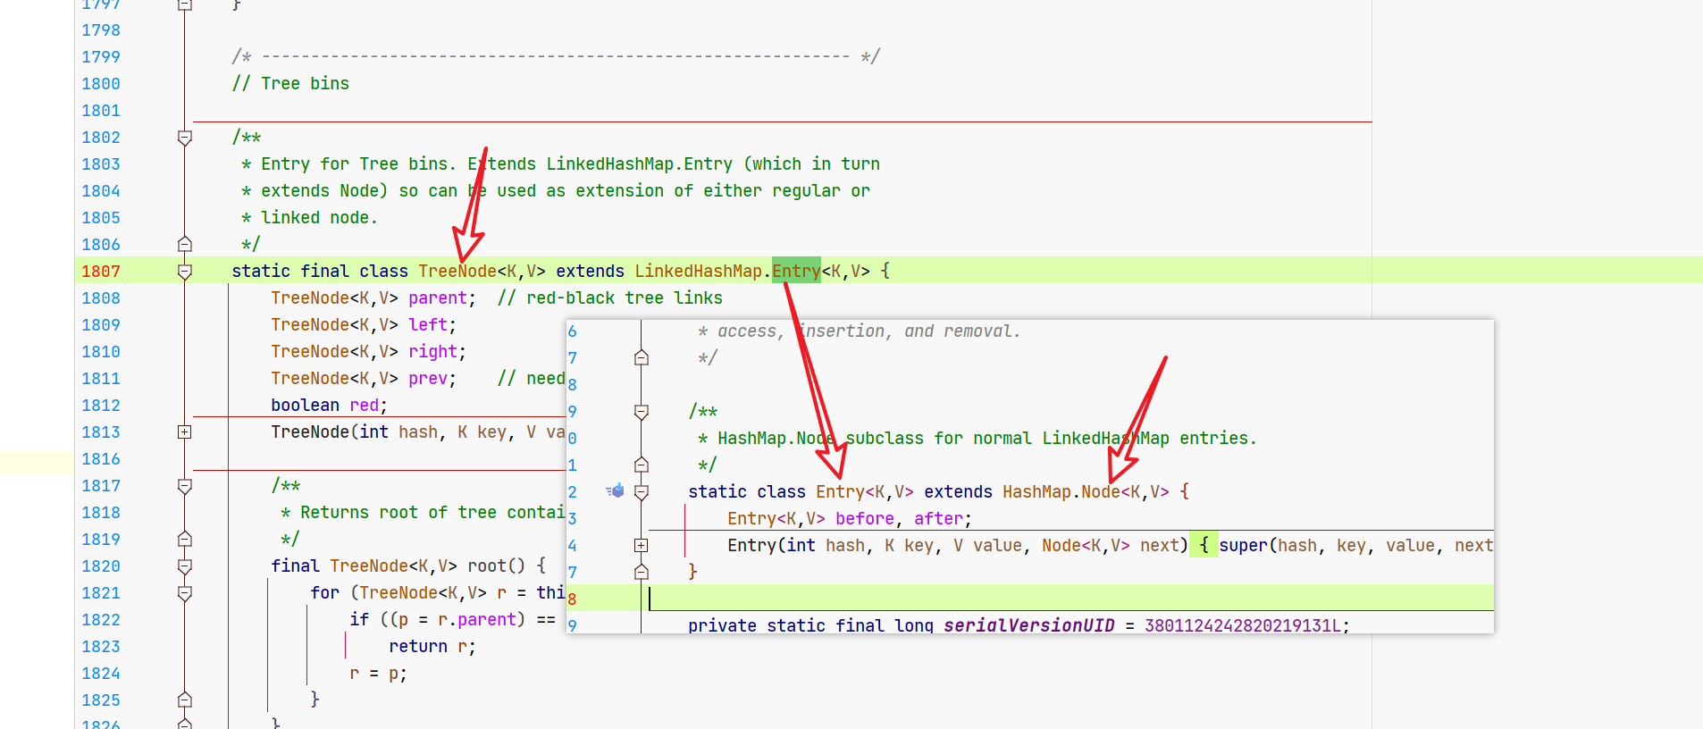Click the 'parent' field on line 1808
The height and width of the screenshot is (729, 1703).
pyautogui.click(x=438, y=297)
